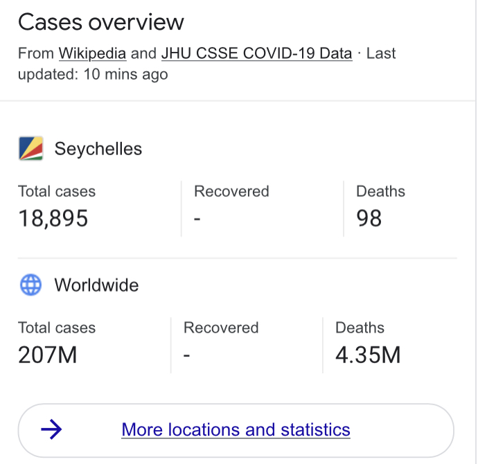Open More locations and statistics link
487x464 pixels.
(236, 430)
